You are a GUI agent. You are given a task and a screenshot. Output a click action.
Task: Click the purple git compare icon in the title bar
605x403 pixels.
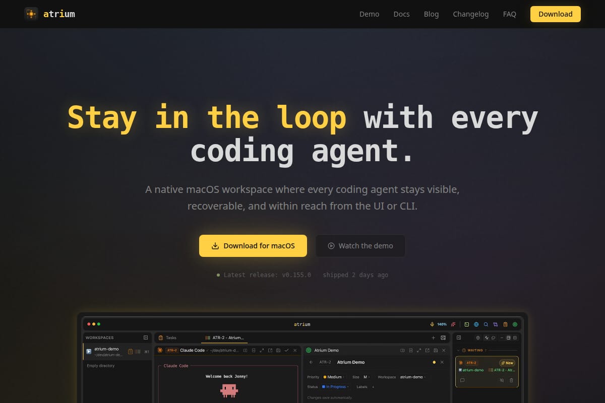point(495,324)
